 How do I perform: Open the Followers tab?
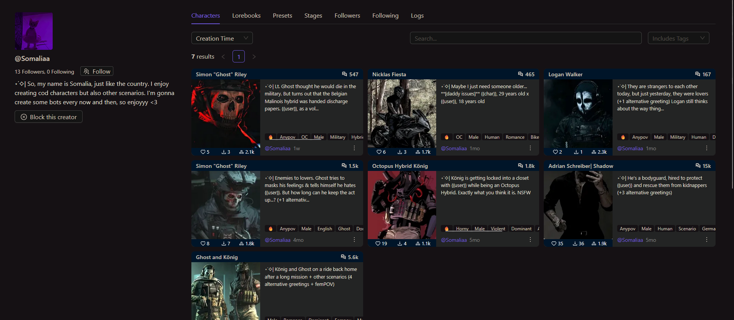(x=347, y=16)
